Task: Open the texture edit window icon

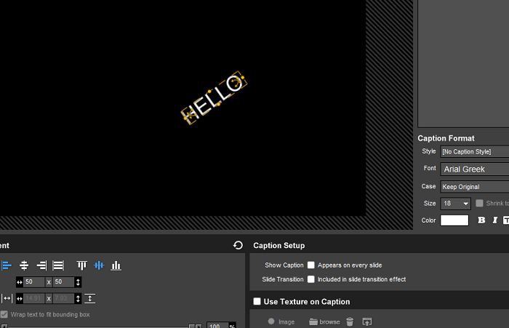Action: 366,321
